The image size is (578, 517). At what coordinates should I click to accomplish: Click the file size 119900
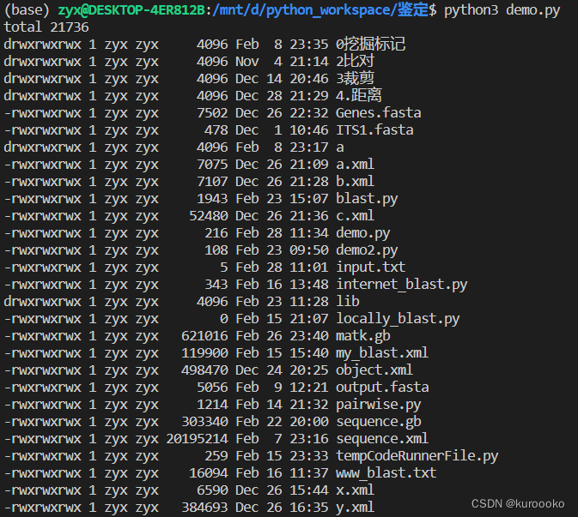(x=204, y=353)
